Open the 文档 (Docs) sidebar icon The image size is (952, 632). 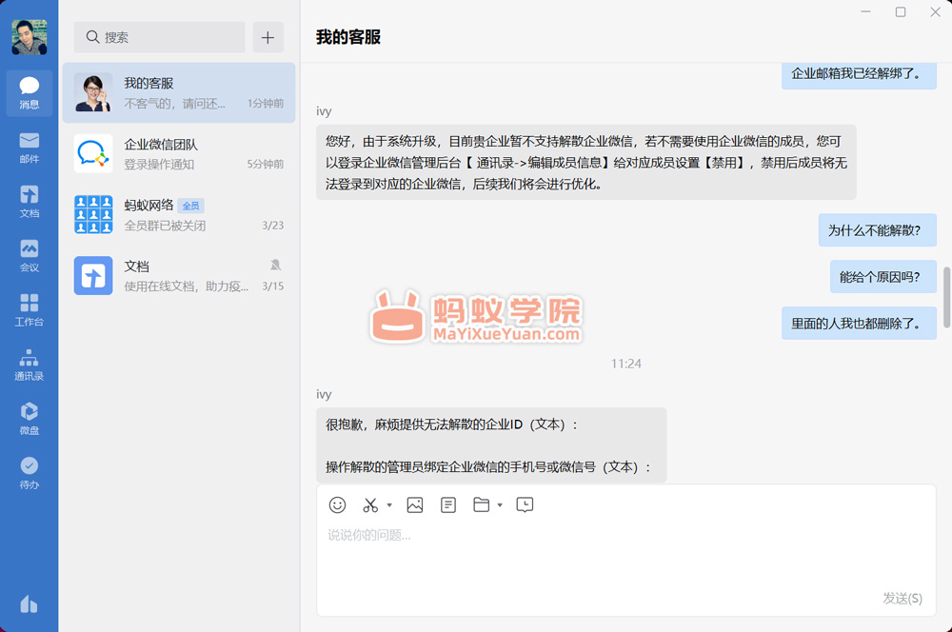click(29, 201)
